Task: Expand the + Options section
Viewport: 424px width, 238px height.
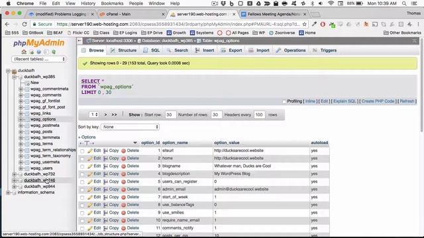Action: pyautogui.click(x=87, y=137)
